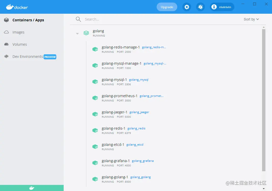This screenshot has height=191, width=272.
Task: Click PORT: 4000 text
Action: pos(124,165)
